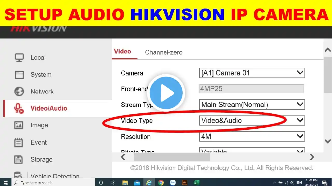
Task: Click the Video/Audio microphone icon
Action: 19,108
